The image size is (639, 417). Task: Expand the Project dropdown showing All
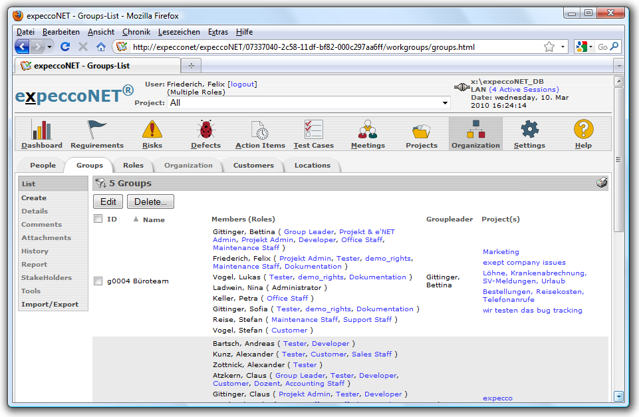click(445, 103)
